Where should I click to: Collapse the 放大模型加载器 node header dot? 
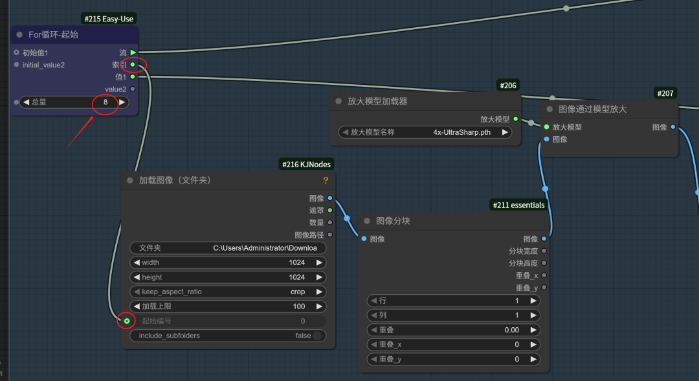337,100
